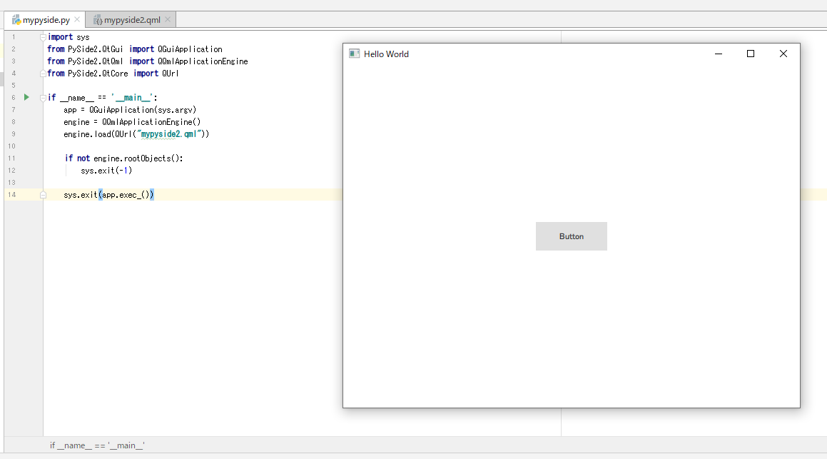Click the breadcrumb if __name__ == '__main__'
The height and width of the screenshot is (459, 827).
pos(97,445)
